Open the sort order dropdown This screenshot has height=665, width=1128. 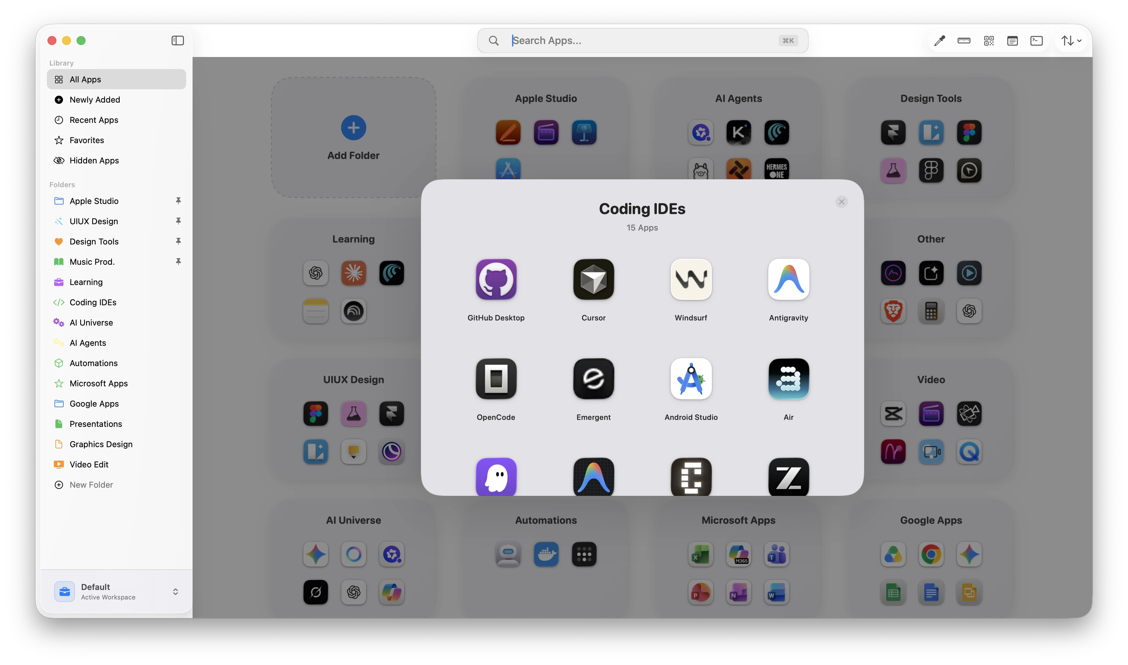[1071, 41]
